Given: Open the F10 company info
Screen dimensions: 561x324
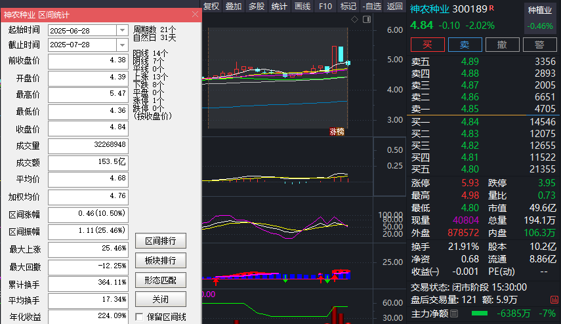Looking at the screenshot, I should tap(325, 7).
